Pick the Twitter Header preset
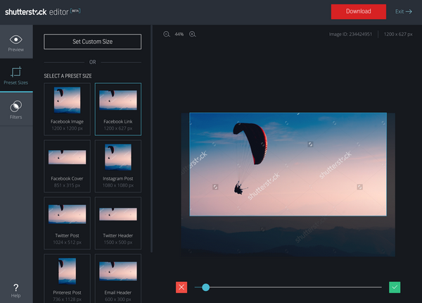 118,221
